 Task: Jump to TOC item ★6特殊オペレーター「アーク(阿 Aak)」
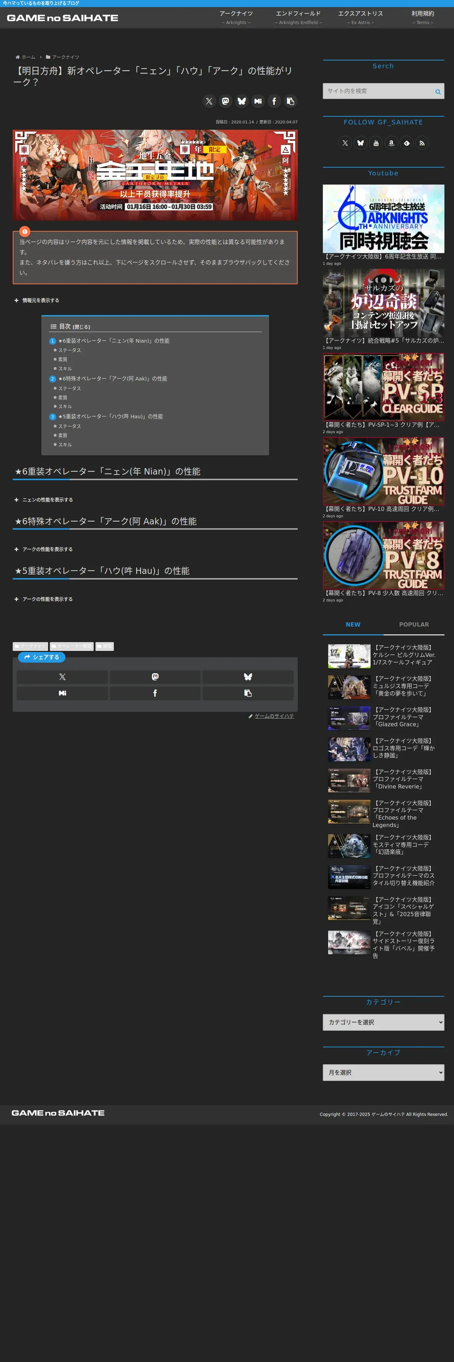112,379
